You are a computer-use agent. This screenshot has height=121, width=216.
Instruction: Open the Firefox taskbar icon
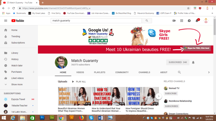(x=82, y=118)
